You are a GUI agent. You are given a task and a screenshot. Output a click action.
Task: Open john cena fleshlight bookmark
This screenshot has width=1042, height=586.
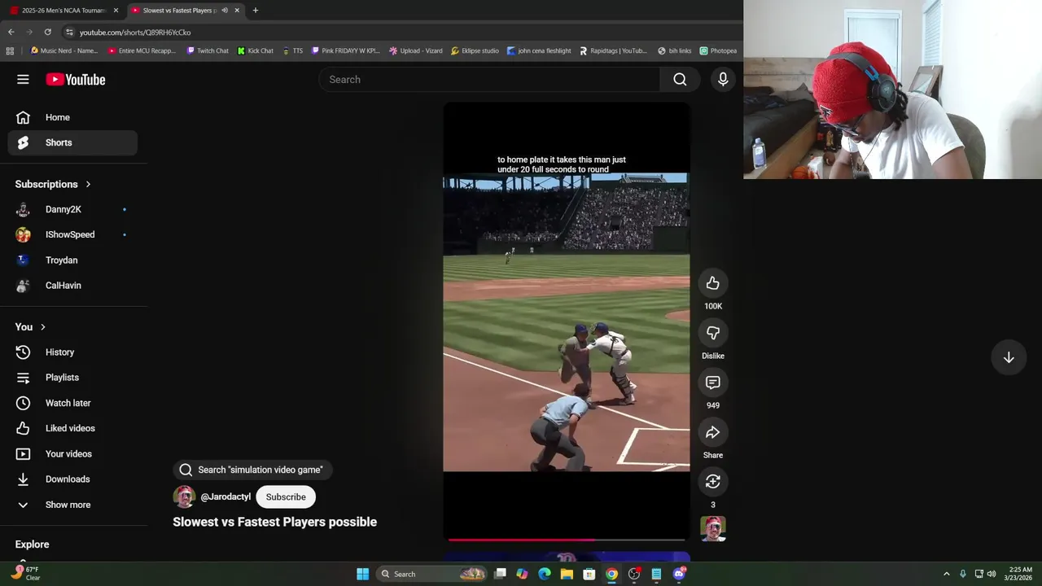[x=538, y=50]
